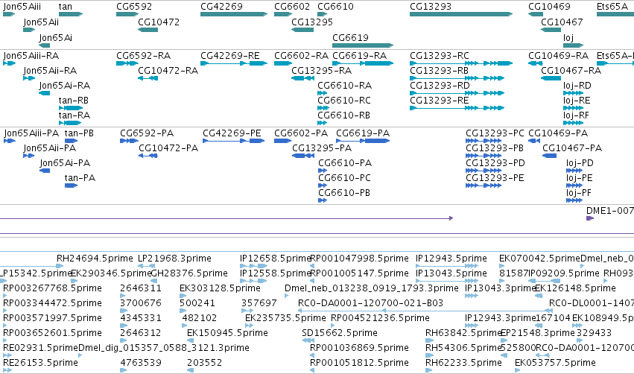Click the CG6610 gene label
Screen dimensions: 634x374
point(335,7)
